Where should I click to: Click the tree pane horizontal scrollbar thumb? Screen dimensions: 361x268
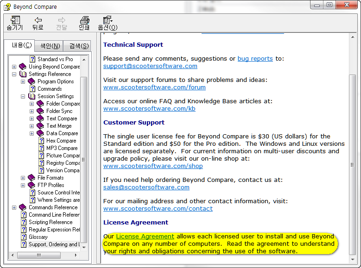[39, 255]
